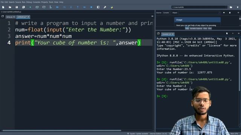Open the Source menu
Viewport: 241px width, 135px height.
pos(18,2)
